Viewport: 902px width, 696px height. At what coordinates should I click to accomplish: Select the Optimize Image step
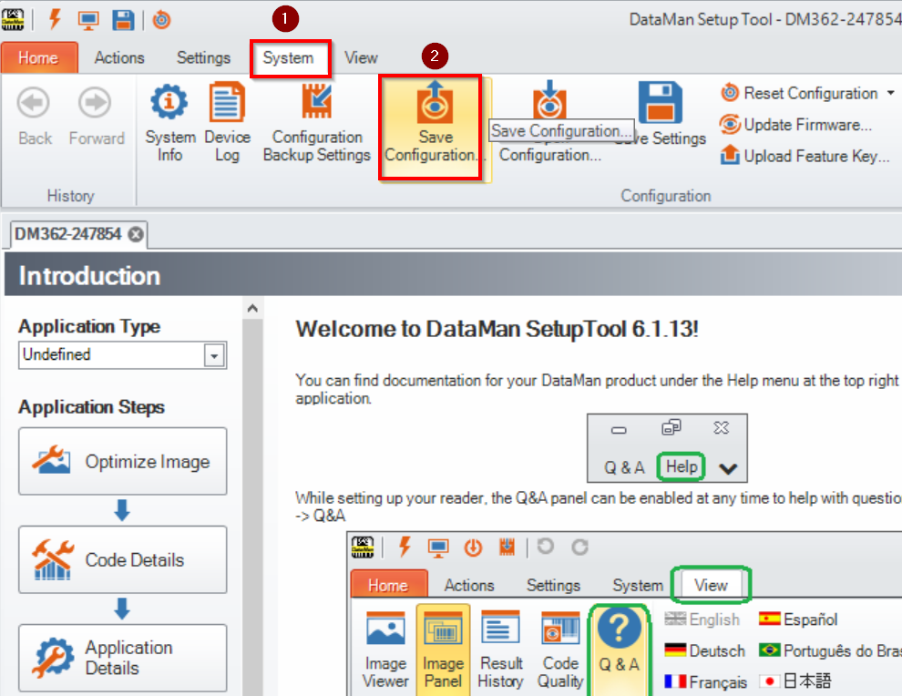coord(122,461)
